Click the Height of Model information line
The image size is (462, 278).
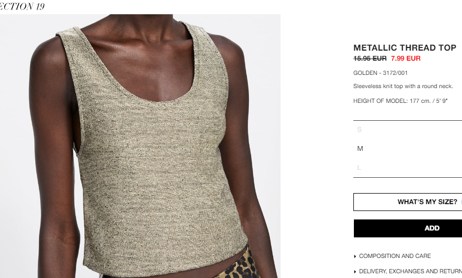[x=400, y=101]
